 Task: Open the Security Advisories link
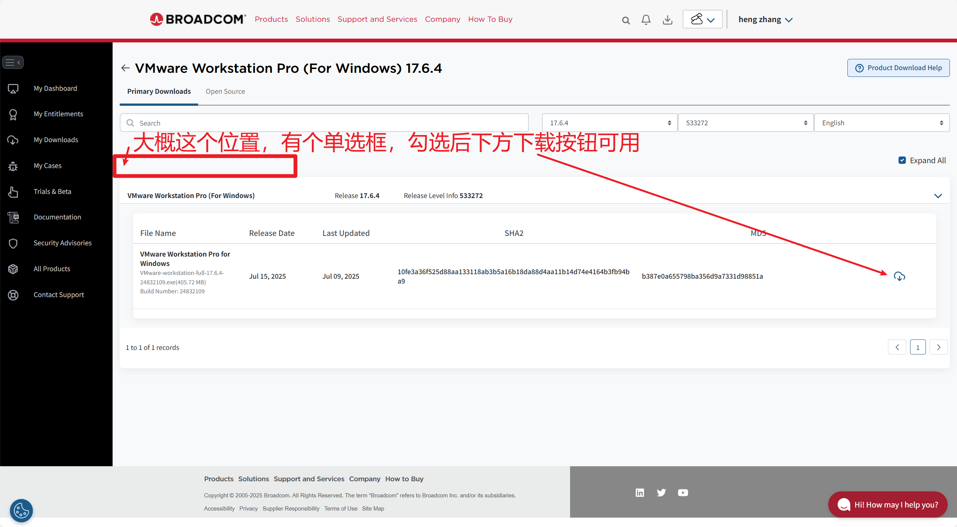pos(63,243)
